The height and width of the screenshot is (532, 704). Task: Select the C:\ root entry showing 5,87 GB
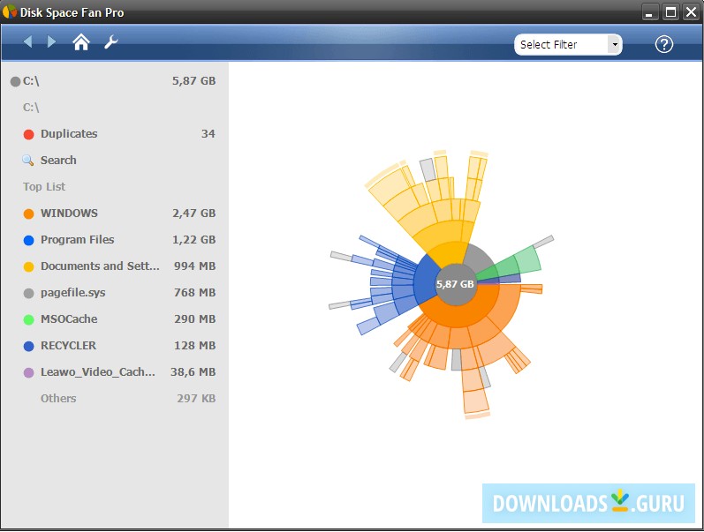(115, 81)
